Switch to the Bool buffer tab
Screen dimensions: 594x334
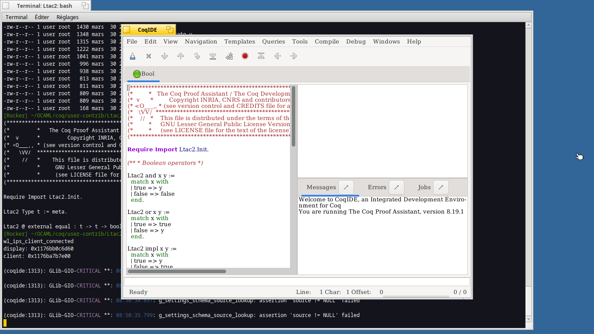[143, 74]
